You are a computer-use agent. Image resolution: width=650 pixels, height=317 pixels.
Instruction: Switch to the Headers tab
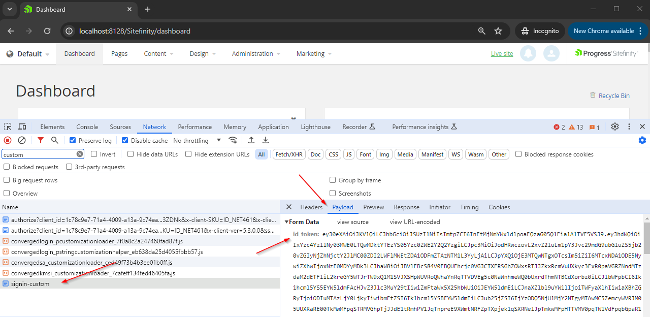click(x=311, y=207)
